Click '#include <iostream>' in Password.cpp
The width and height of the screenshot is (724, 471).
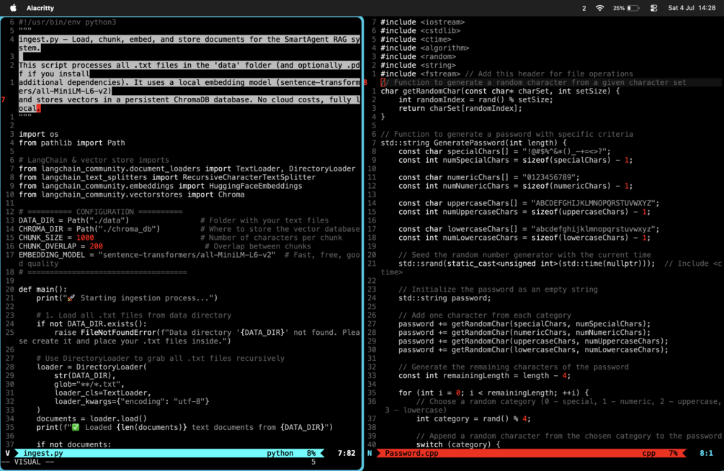(x=422, y=22)
